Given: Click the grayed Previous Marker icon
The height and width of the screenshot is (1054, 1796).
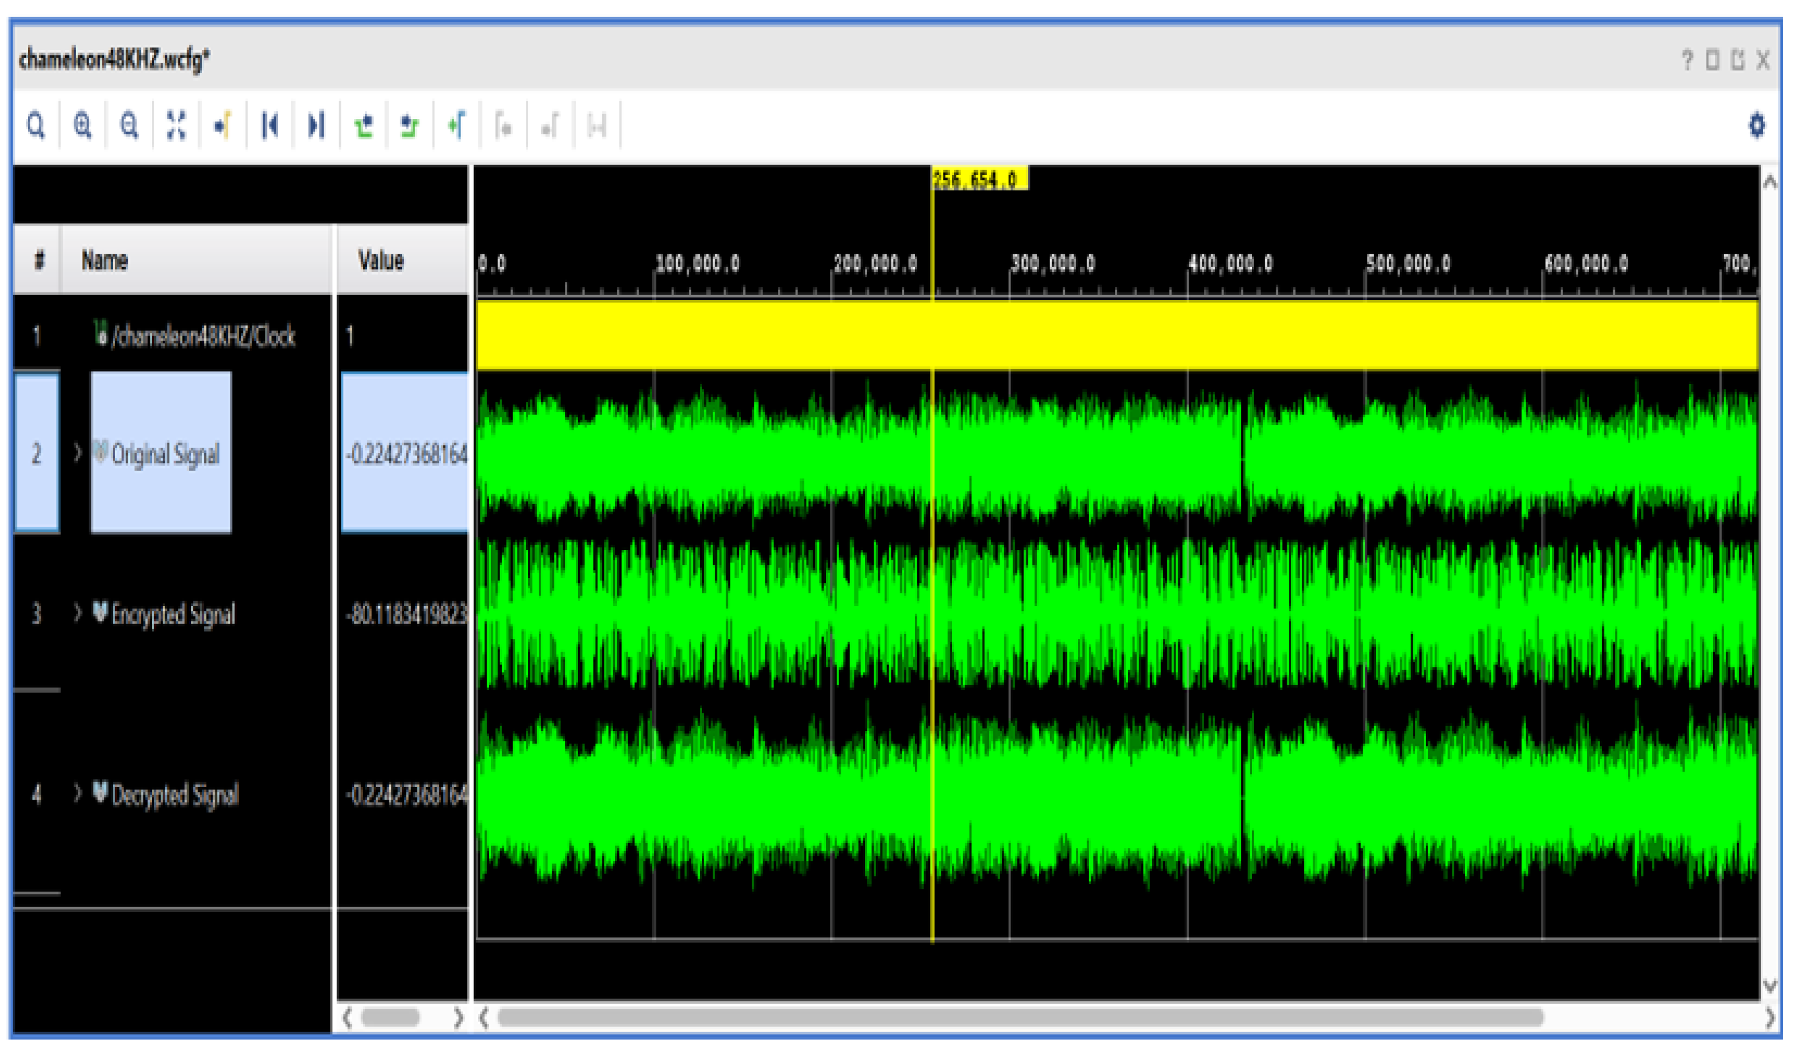Looking at the screenshot, I should 503,126.
